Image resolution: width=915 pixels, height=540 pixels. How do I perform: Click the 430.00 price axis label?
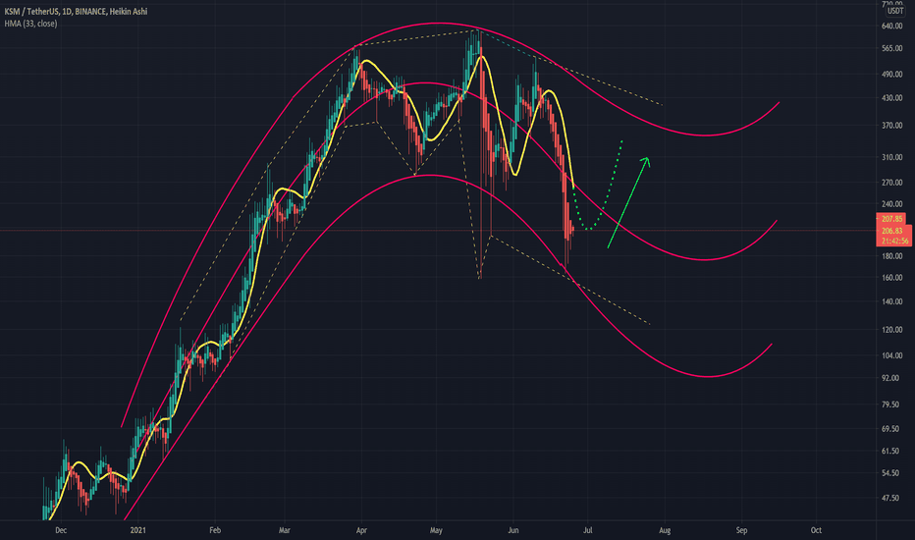pos(892,98)
